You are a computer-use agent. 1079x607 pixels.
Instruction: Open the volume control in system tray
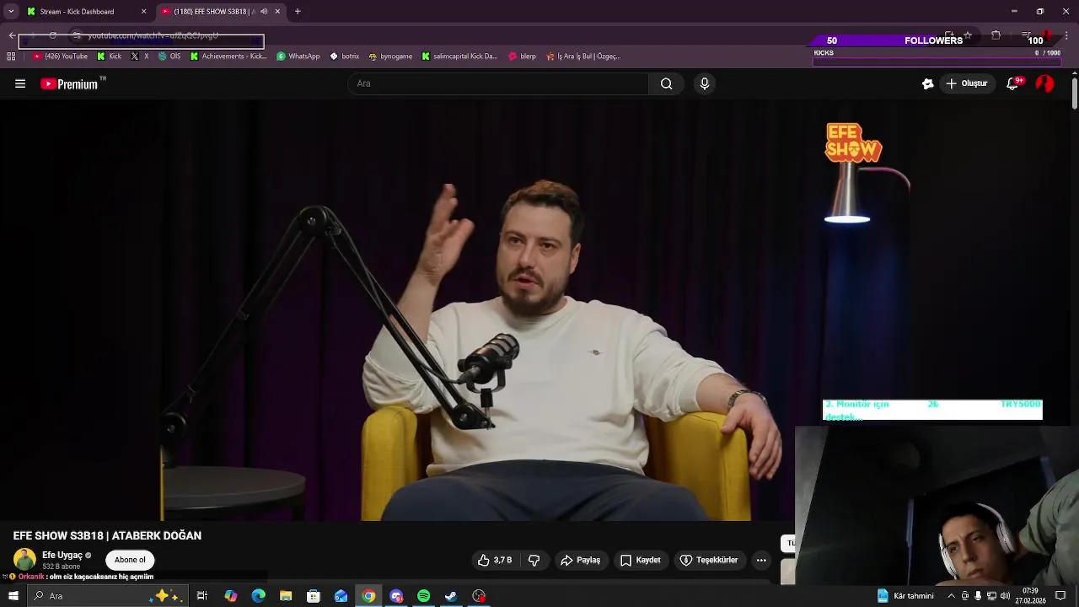tap(1005, 596)
